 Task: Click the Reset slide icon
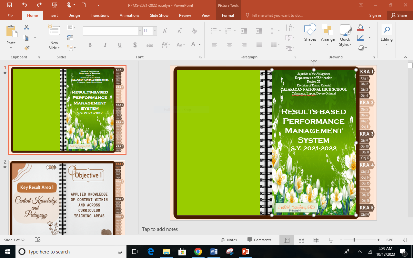pos(70,38)
